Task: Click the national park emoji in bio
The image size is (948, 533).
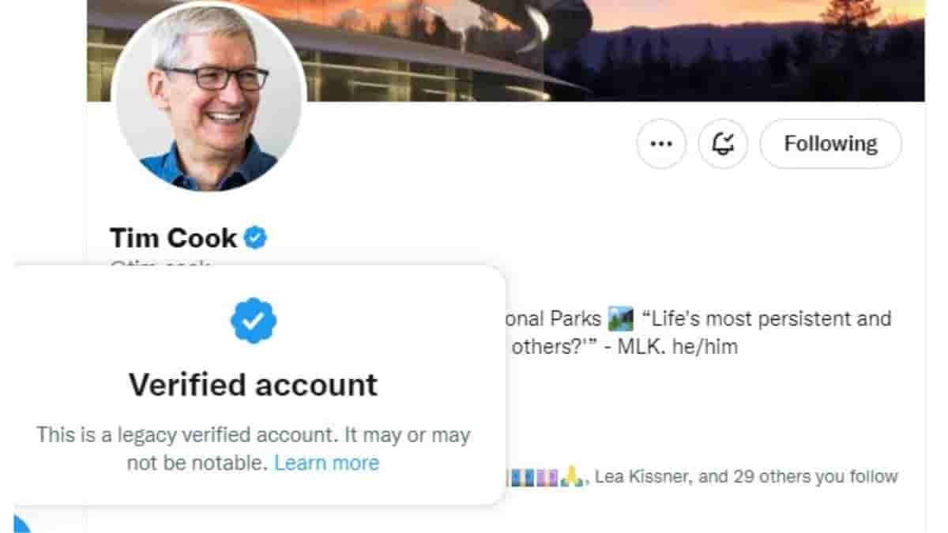Action: pyautogui.click(x=621, y=320)
